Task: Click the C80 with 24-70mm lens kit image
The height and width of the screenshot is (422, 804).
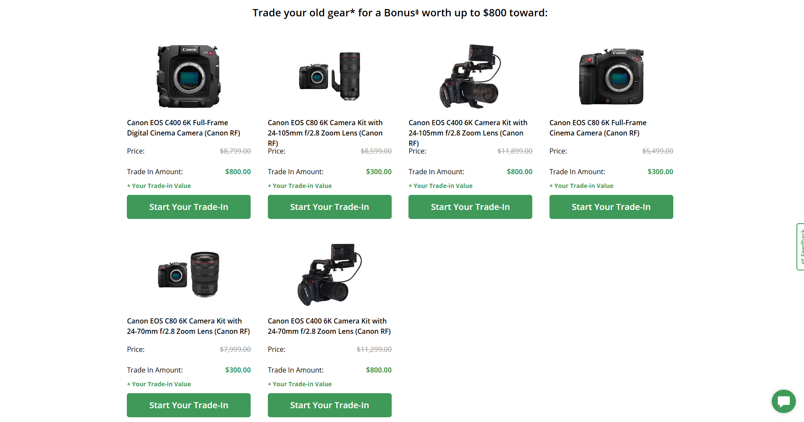Action: tap(188, 274)
